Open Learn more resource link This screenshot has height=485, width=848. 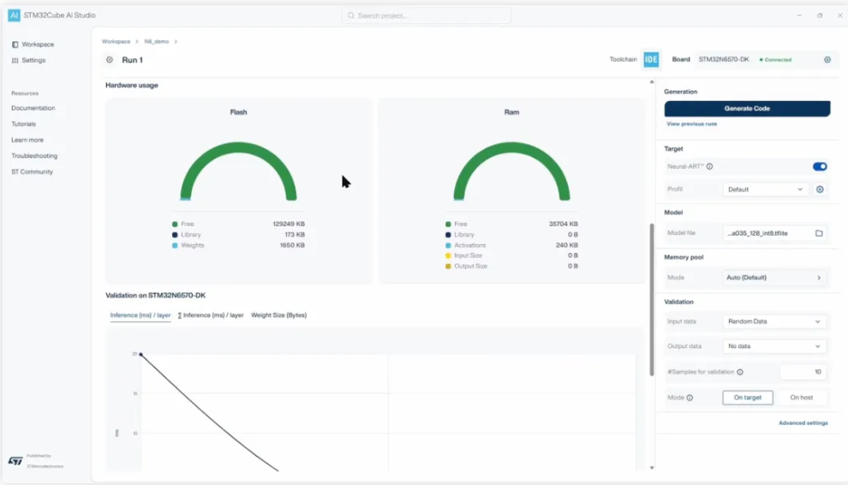click(x=27, y=140)
